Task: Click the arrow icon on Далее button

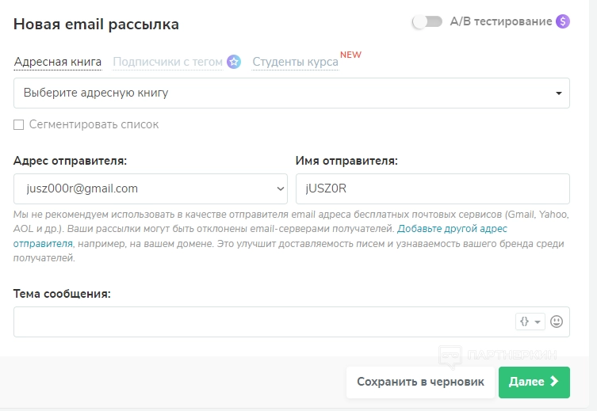Action: coord(554,382)
